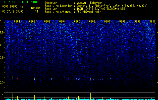158x100 pixels.
Task: Click the 0.7 kHz axis label
Action: pos(2,82)
